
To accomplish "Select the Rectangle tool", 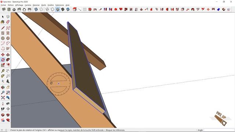I will [3, 33].
